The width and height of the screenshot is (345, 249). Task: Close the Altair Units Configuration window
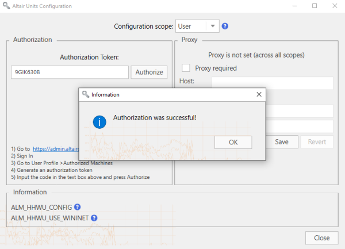pyautogui.click(x=335, y=6)
